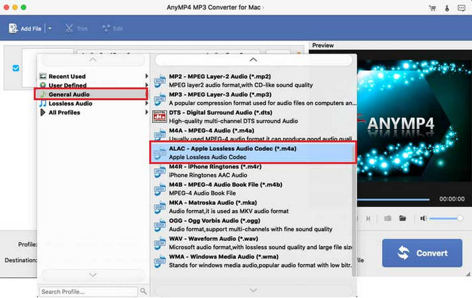The height and width of the screenshot is (298, 472).
Task: Click the scroll-up chevron in format list
Action: click(x=253, y=60)
